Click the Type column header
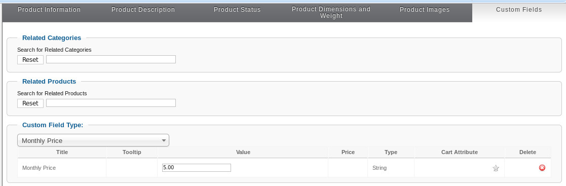 [391, 153]
